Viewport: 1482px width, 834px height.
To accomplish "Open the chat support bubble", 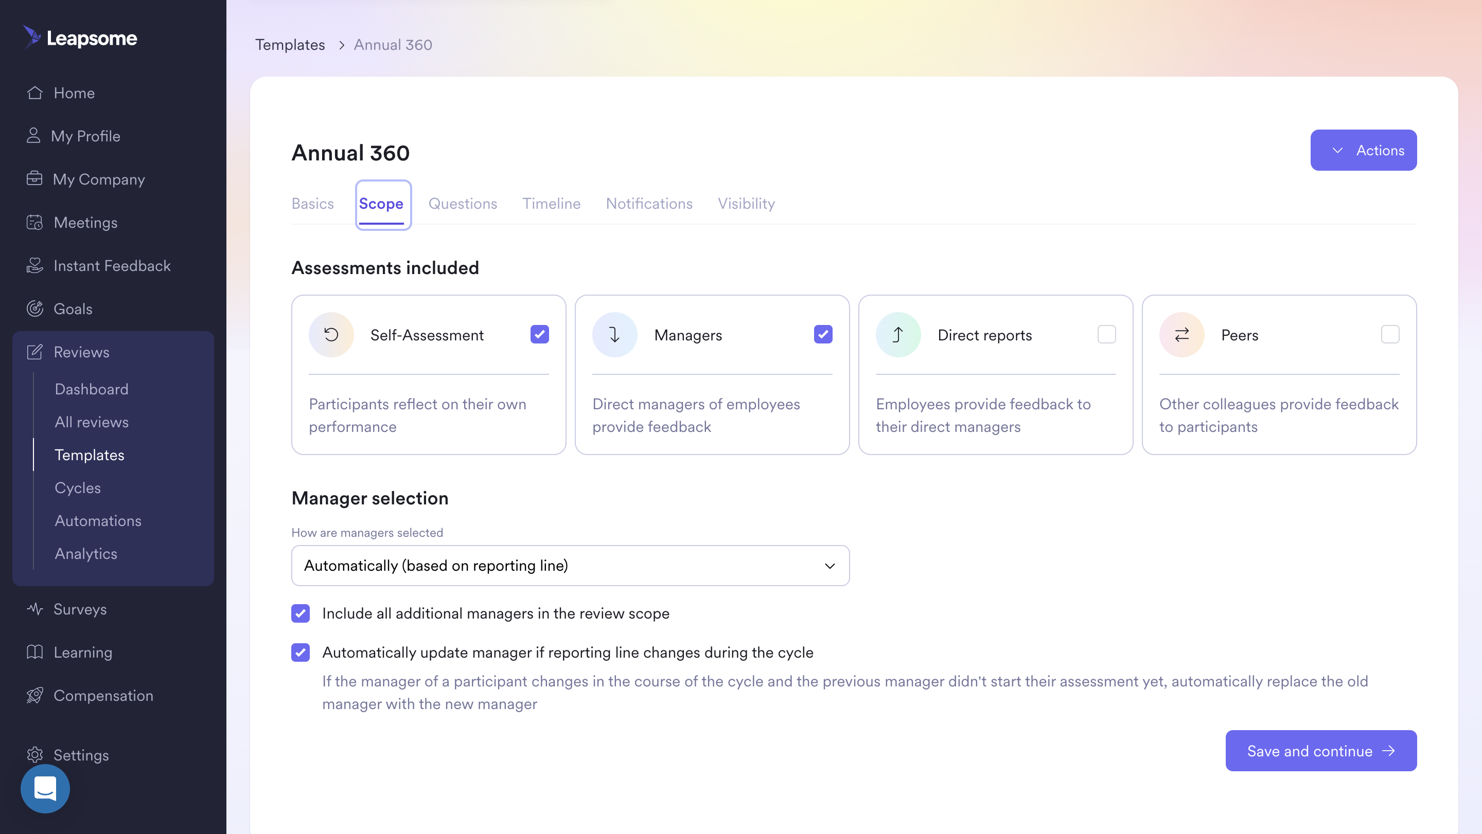I will click(x=45, y=789).
